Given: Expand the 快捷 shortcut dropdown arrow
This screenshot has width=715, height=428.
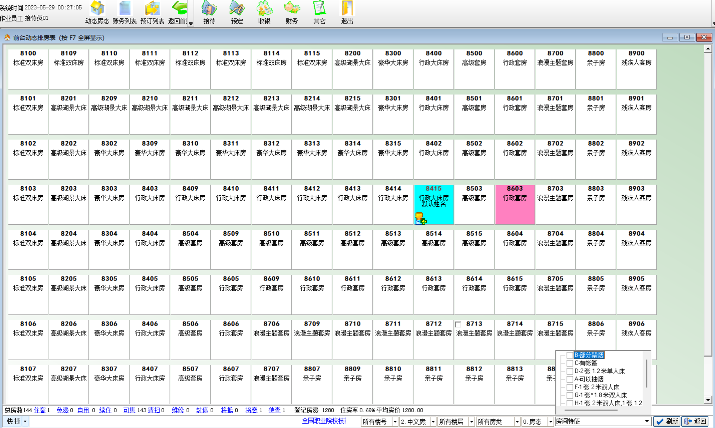Looking at the screenshot, I should [25, 422].
